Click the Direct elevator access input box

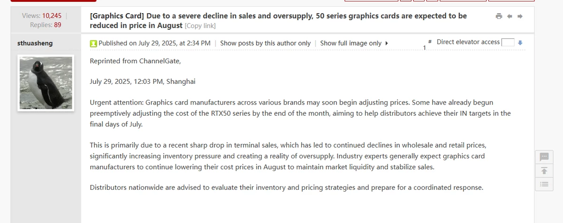click(508, 43)
